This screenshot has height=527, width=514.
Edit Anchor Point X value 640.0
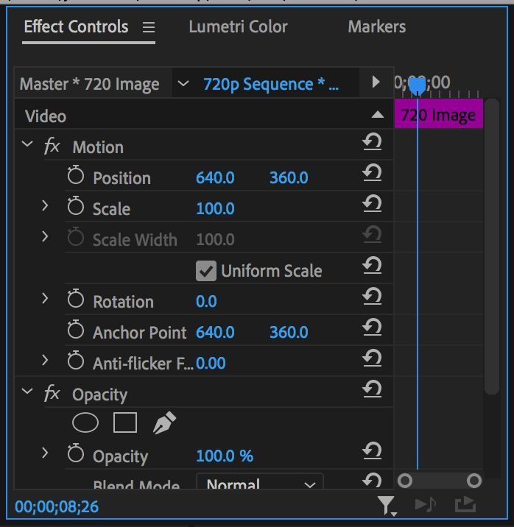coord(215,332)
